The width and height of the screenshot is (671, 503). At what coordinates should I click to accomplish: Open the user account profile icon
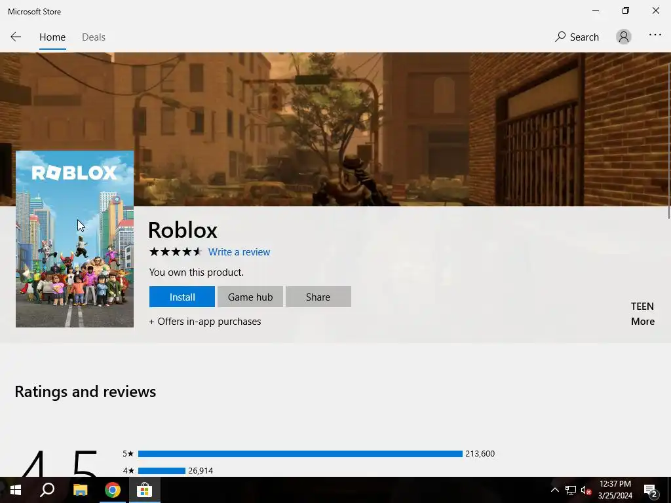(x=624, y=37)
